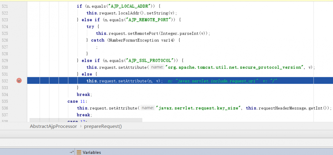Click setRemotePort(Integer.parseInt(v)) on line 525

(x=168, y=34)
